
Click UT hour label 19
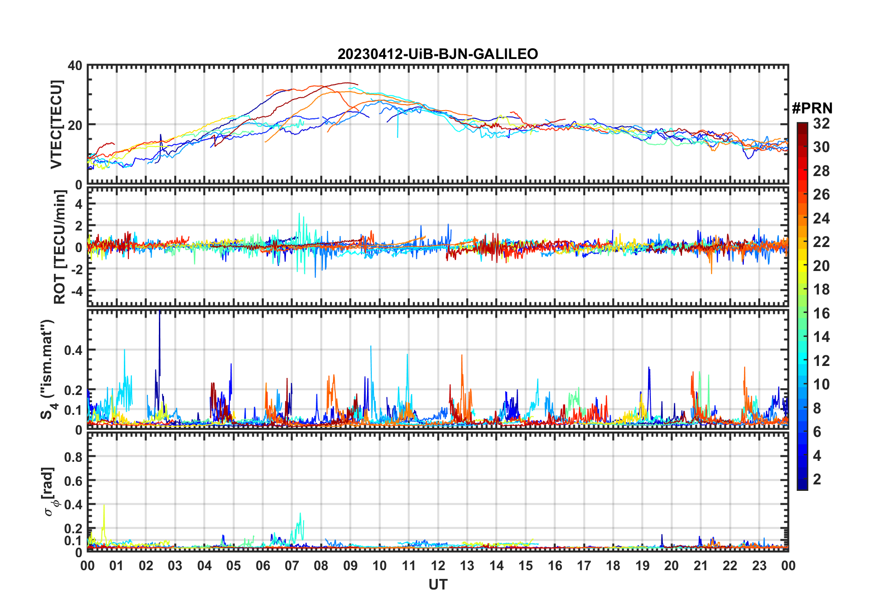pos(642,566)
